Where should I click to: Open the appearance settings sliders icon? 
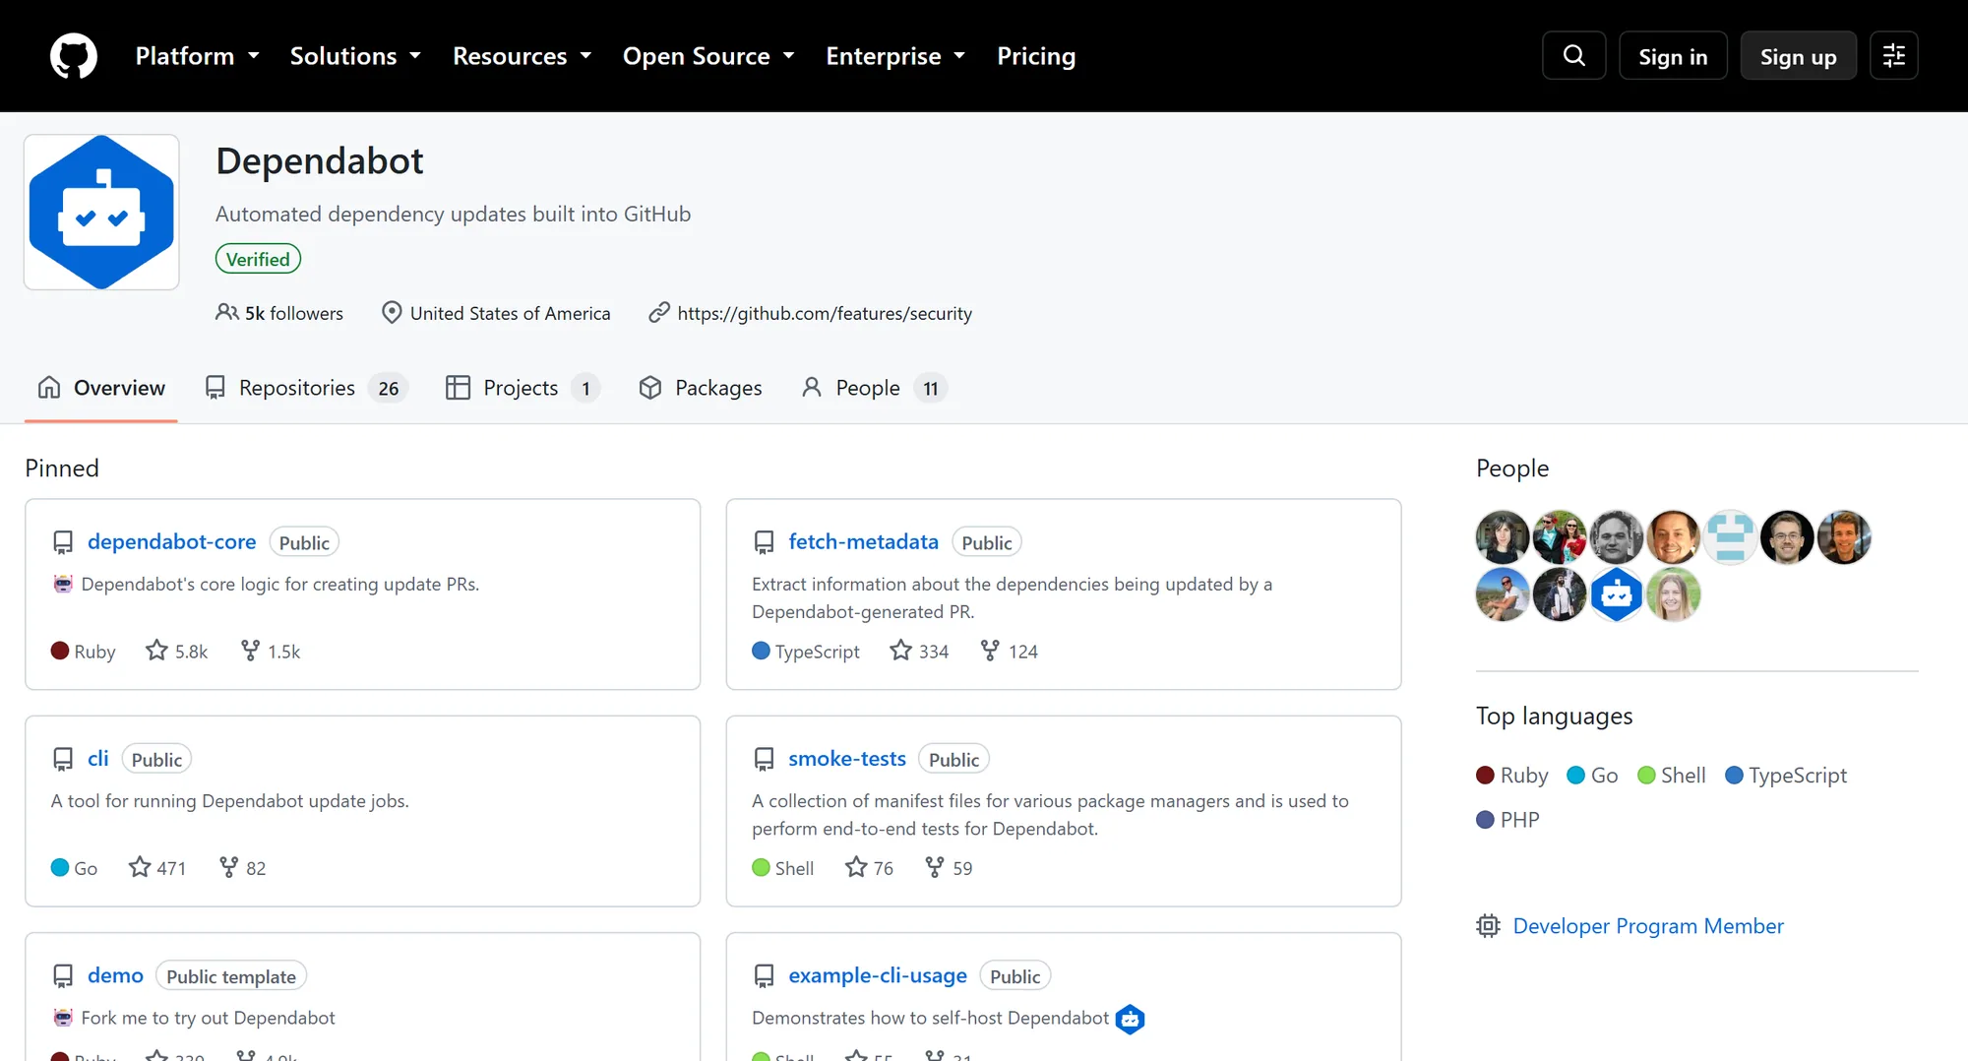(x=1893, y=55)
